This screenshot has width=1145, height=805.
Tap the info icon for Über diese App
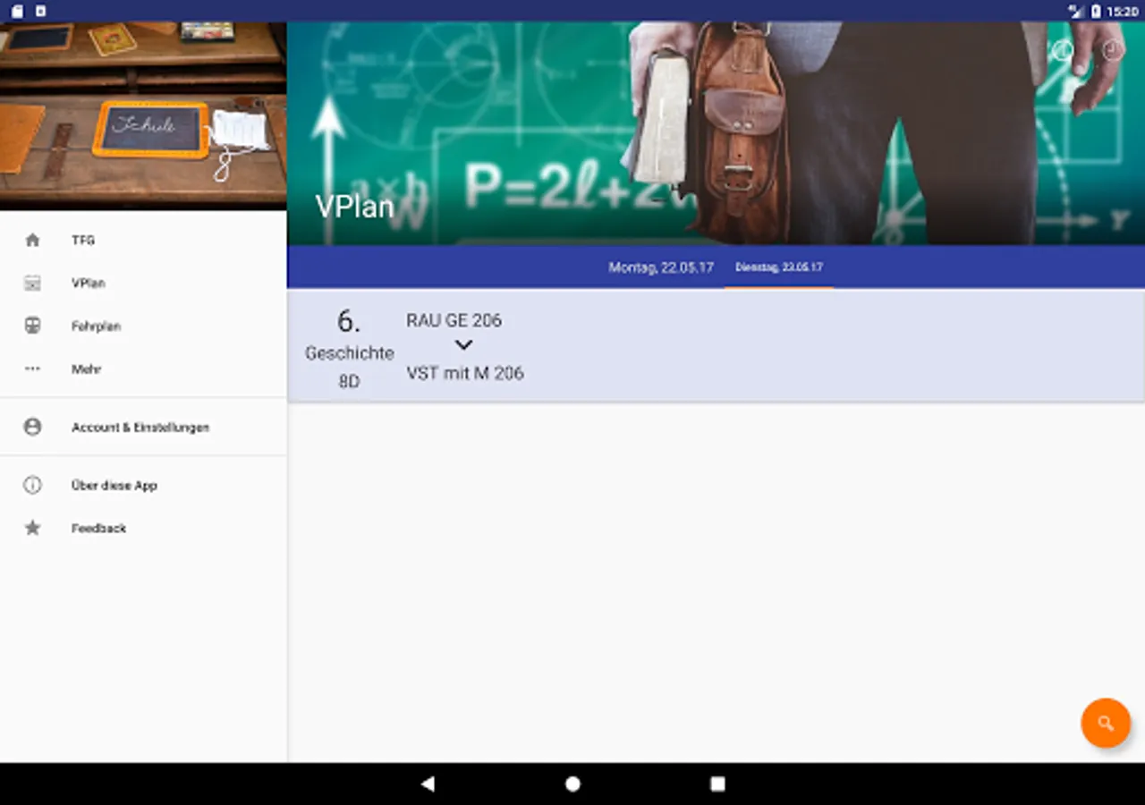[32, 486]
